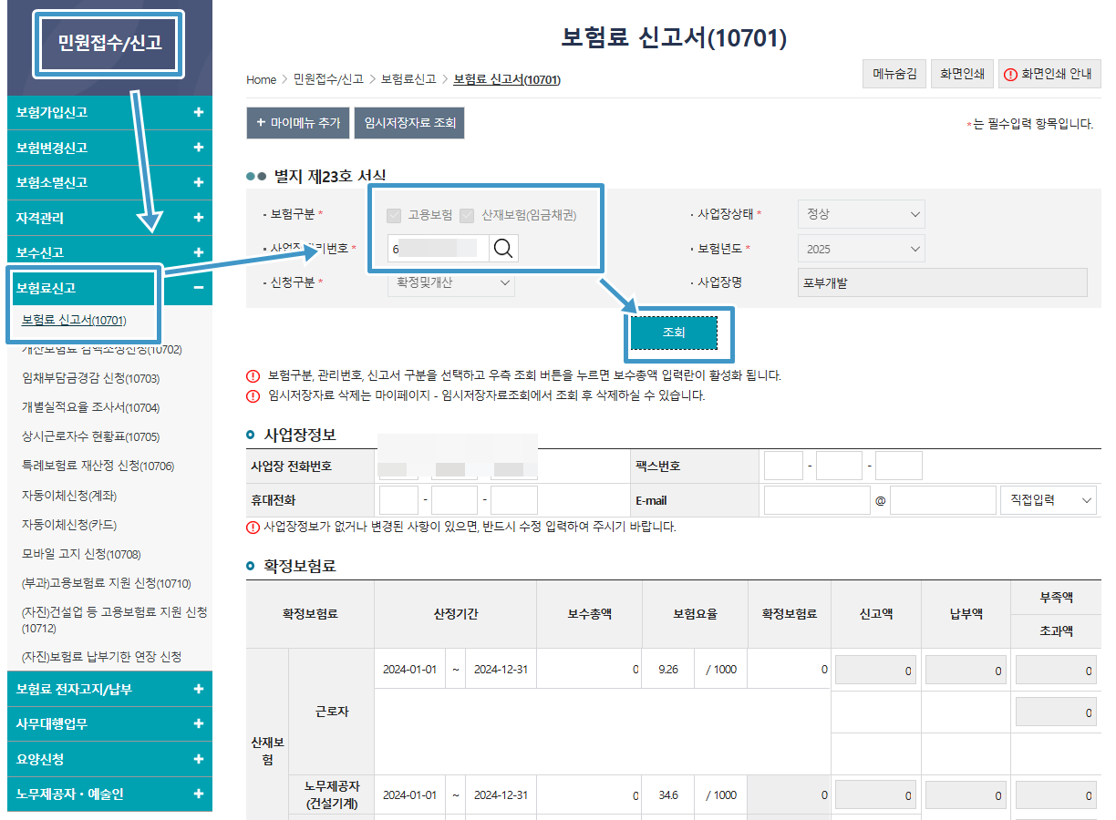Click the magnifier search icon beside 사업장관리번호

503,248
